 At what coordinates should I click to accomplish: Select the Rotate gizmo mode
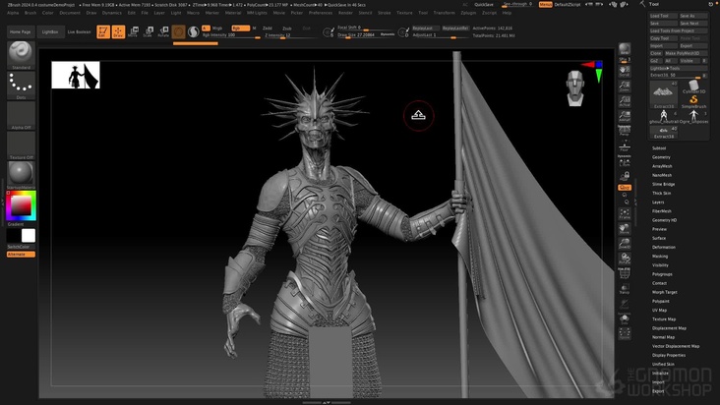(x=163, y=31)
